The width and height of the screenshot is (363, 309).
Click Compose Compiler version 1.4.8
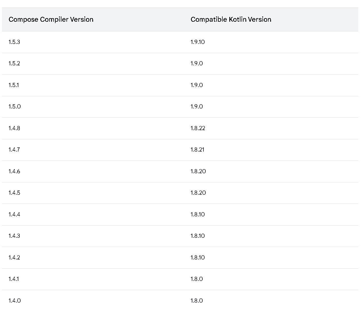coord(14,128)
